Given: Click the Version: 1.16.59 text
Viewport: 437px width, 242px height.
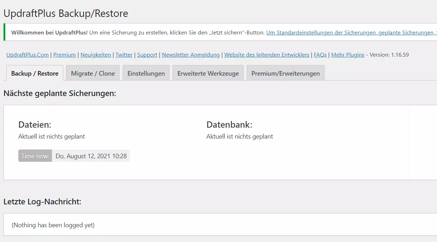Looking at the screenshot, I should 389,55.
